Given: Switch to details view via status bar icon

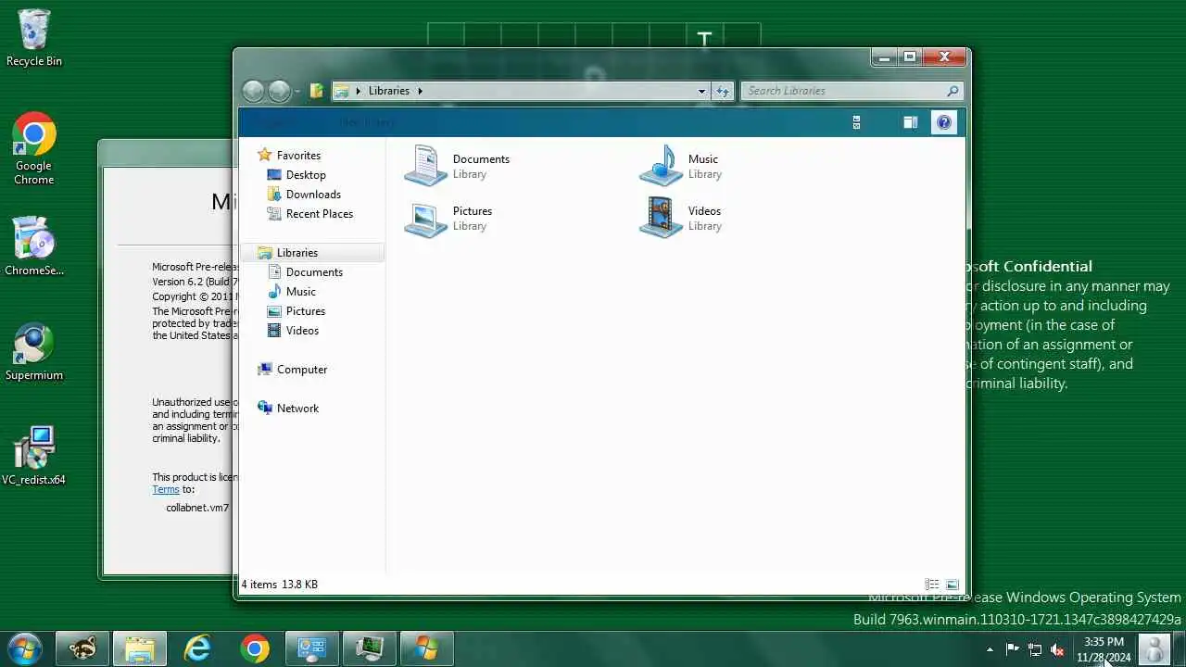Looking at the screenshot, I should [932, 585].
